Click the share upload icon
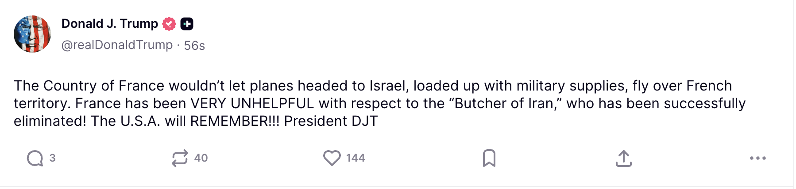This screenshot has height=189, width=796. [623, 159]
